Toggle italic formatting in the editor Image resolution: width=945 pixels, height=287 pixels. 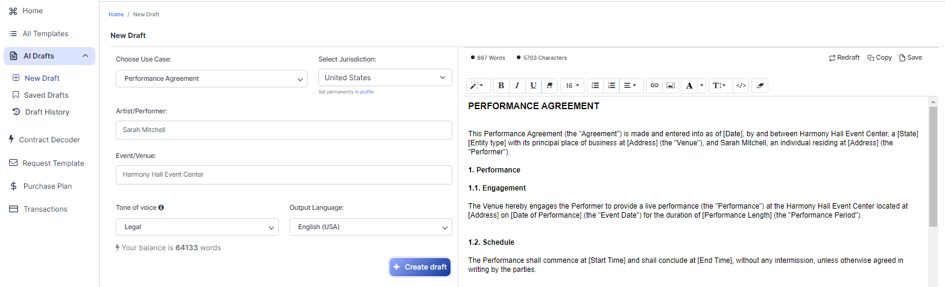[517, 86]
